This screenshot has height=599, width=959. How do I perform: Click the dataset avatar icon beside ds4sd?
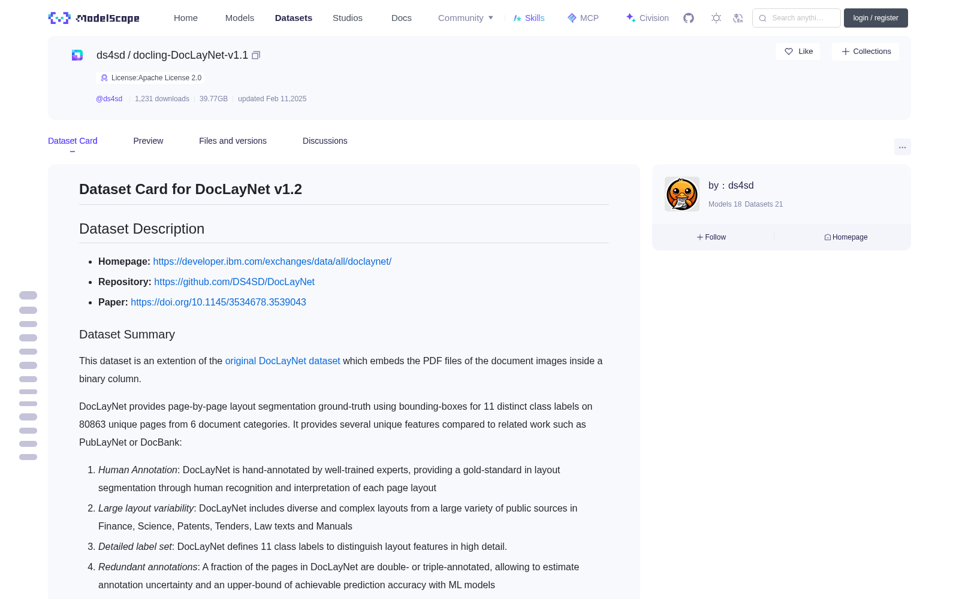(x=77, y=55)
